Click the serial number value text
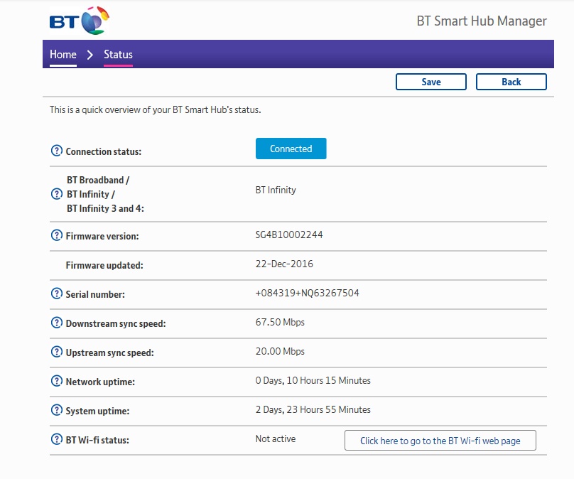 pos(307,293)
